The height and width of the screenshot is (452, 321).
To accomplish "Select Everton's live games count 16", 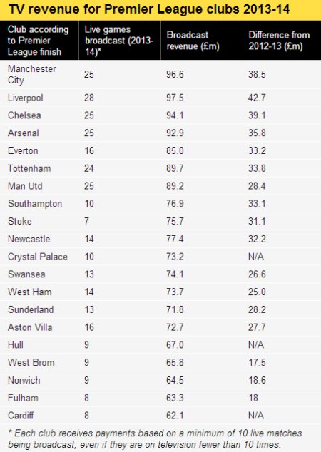I will [x=89, y=150].
